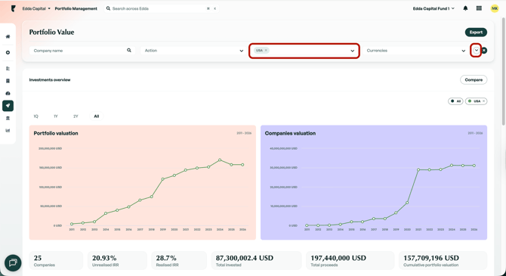Click the Portfolio valuation chart title

(56, 133)
